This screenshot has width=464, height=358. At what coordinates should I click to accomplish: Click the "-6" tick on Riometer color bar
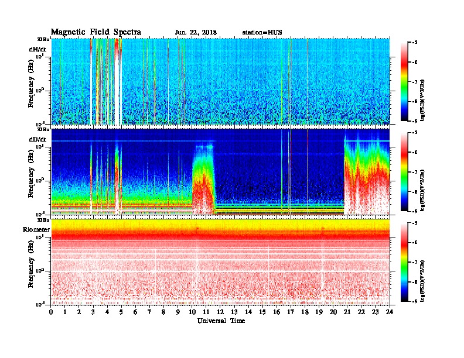(x=415, y=242)
